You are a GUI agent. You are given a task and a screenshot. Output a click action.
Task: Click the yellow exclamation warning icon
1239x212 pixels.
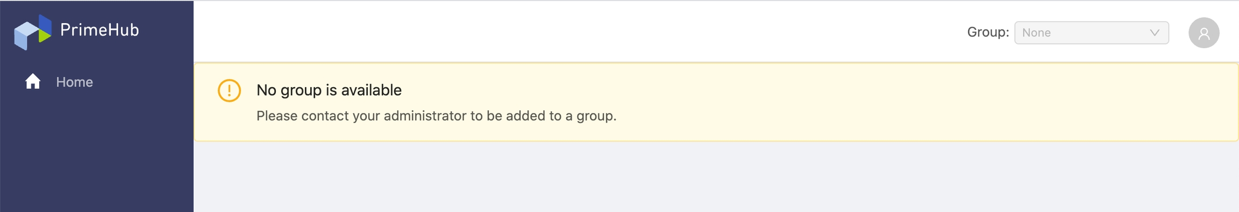coord(229,90)
